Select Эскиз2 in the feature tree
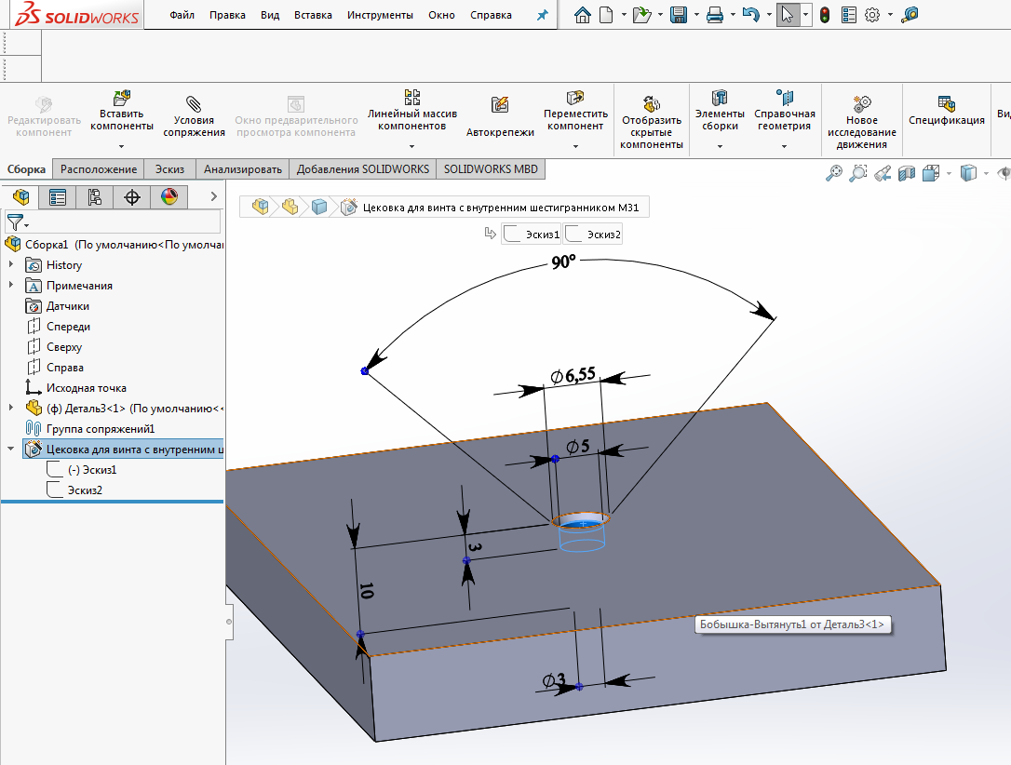 (85, 490)
